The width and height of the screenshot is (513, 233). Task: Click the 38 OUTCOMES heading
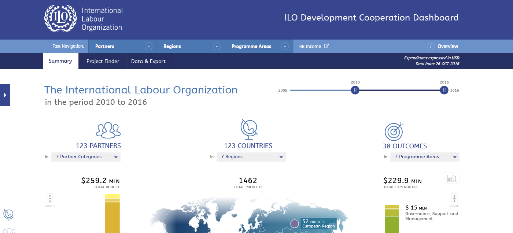pos(405,146)
